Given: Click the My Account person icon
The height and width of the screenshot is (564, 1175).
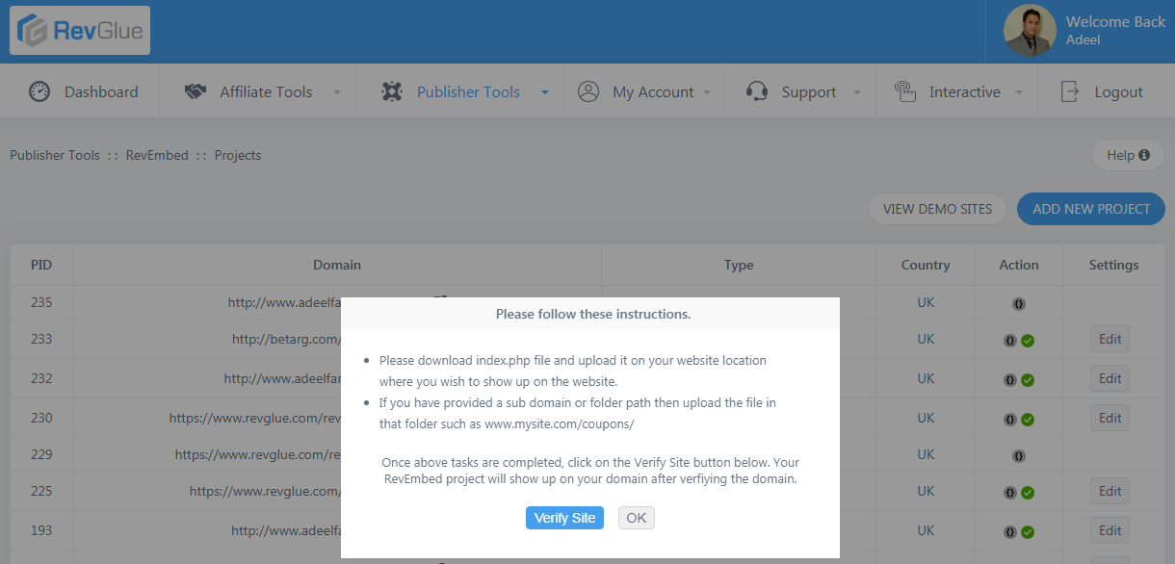Looking at the screenshot, I should 588,91.
